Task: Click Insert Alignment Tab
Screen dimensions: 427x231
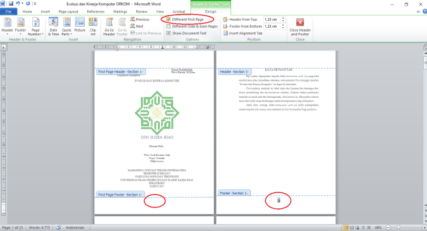Action: click(243, 33)
